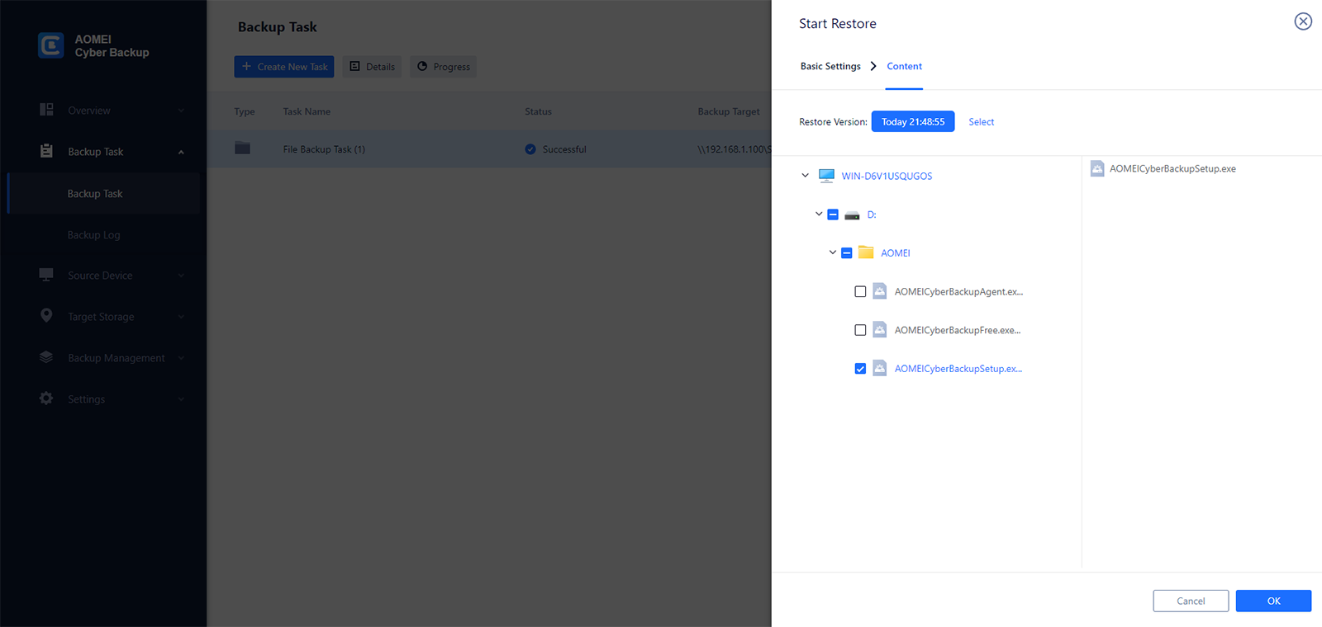
Task: Click the Create New Task button
Action: [x=284, y=67]
